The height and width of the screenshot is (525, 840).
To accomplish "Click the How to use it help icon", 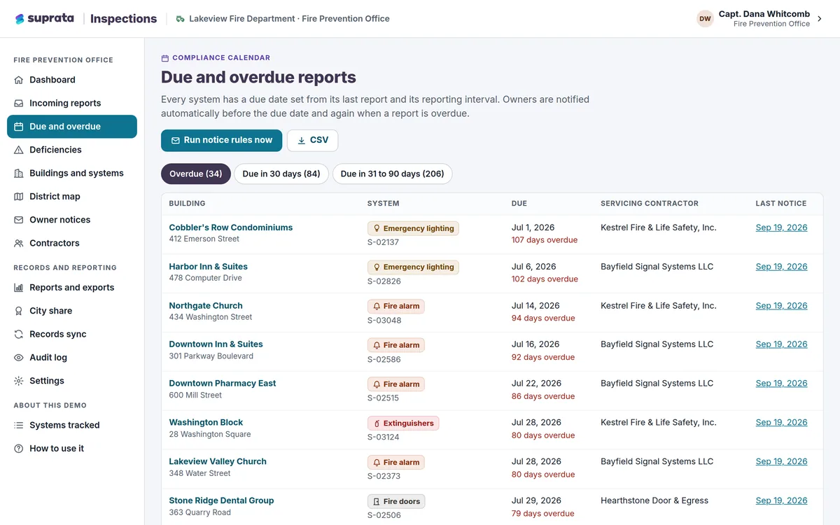I will (x=19, y=449).
